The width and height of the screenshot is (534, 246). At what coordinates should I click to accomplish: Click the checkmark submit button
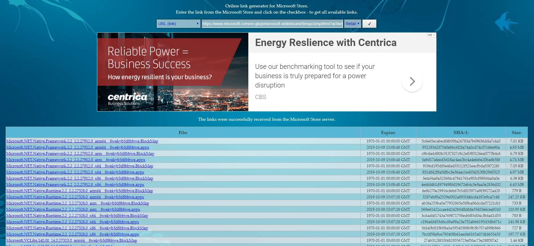(x=369, y=24)
